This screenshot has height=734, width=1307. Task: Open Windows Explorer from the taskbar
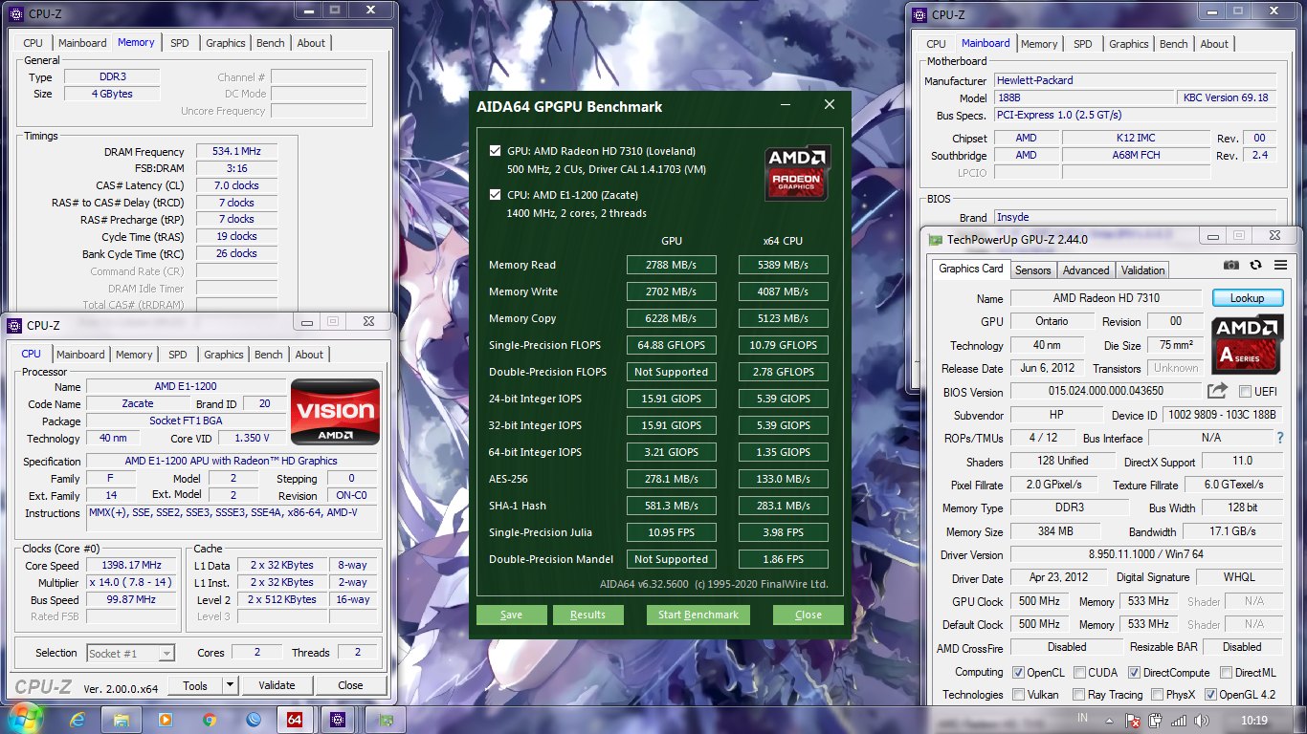122,719
